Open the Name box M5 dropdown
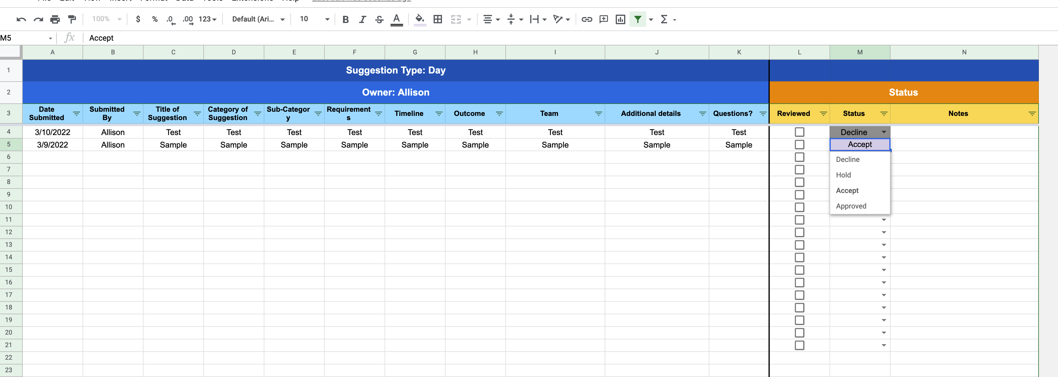This screenshot has width=1058, height=377. [x=50, y=38]
